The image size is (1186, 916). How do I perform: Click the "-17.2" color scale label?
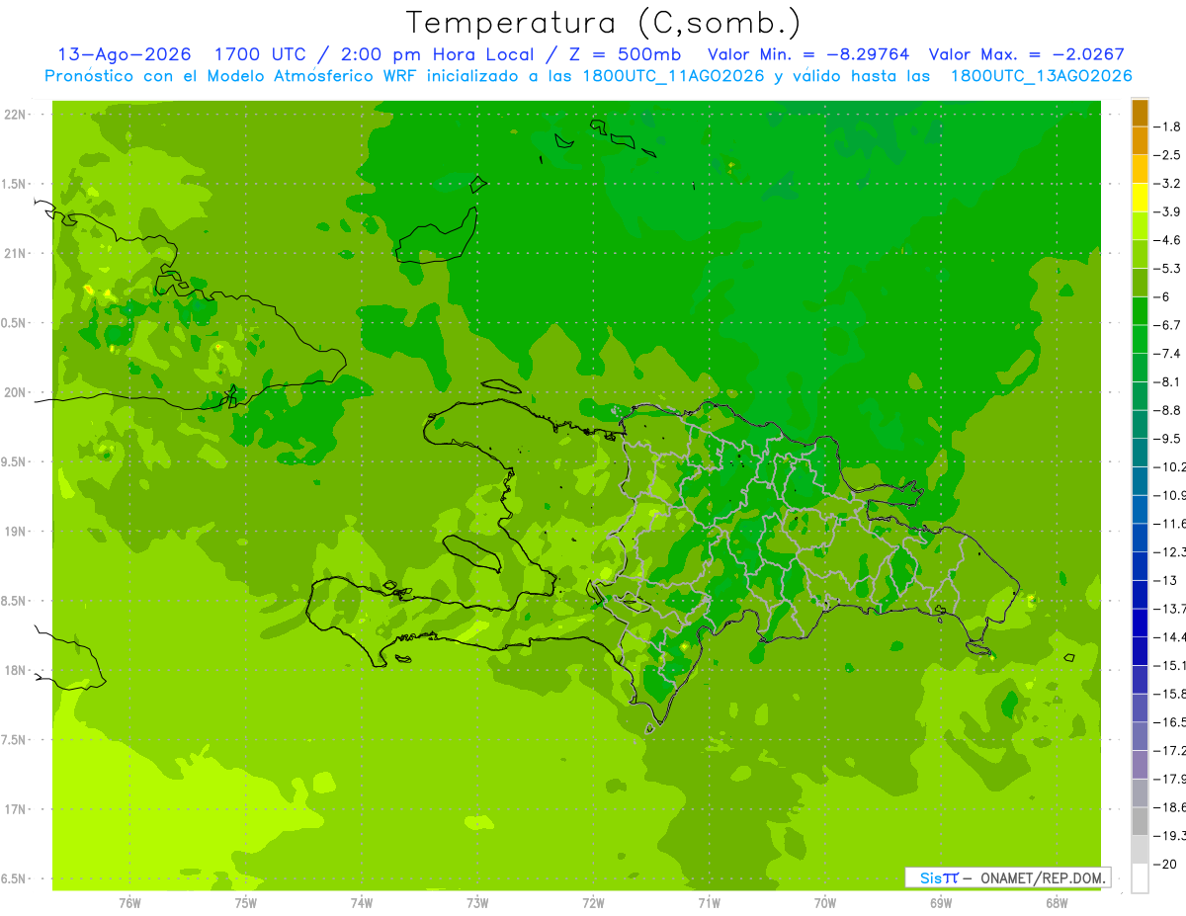point(1171,751)
